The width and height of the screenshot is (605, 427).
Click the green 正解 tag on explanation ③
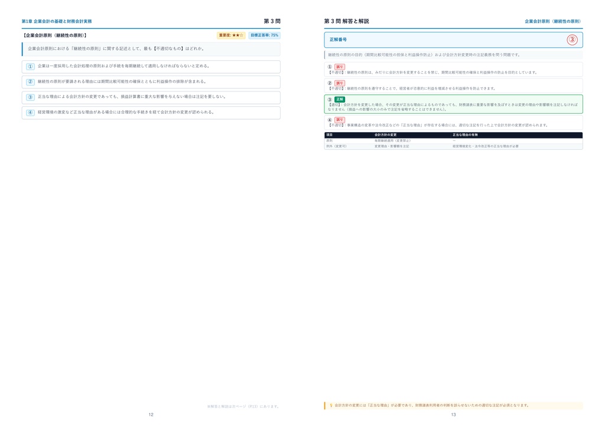tap(340, 99)
